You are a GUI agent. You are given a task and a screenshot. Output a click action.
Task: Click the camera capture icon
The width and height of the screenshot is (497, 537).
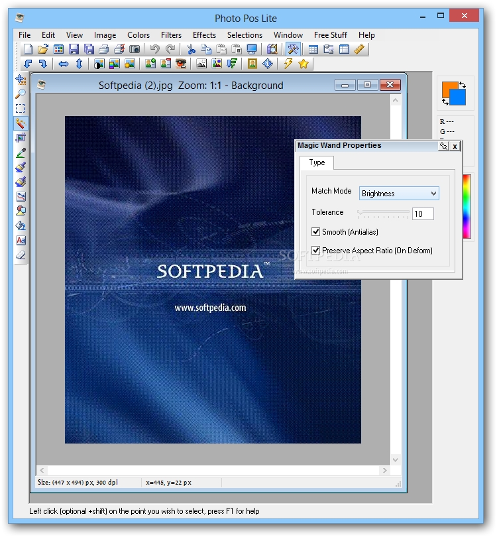135,49
